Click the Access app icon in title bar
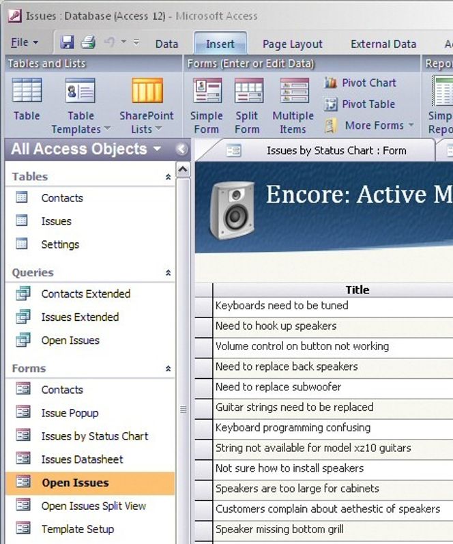 coord(15,16)
